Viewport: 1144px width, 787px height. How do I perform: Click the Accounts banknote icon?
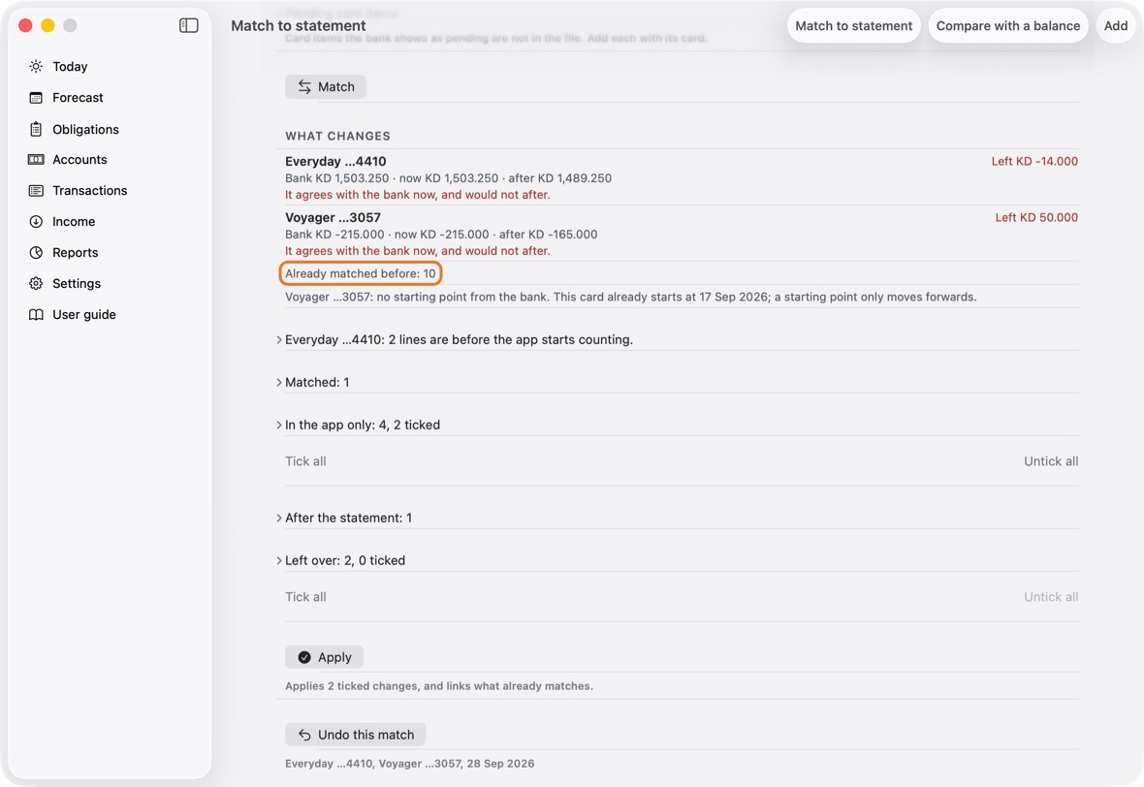click(36, 160)
